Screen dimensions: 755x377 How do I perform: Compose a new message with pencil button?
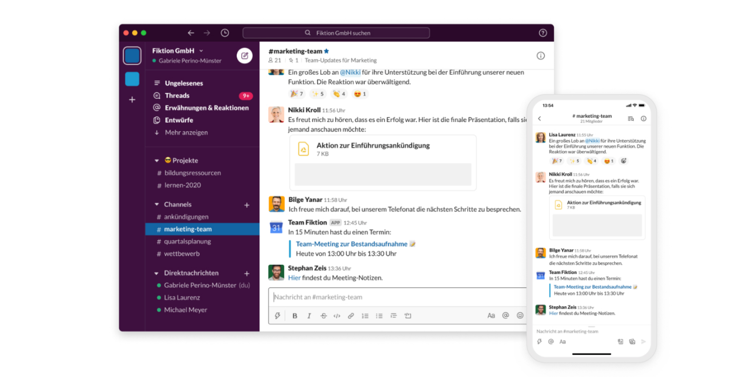point(245,55)
